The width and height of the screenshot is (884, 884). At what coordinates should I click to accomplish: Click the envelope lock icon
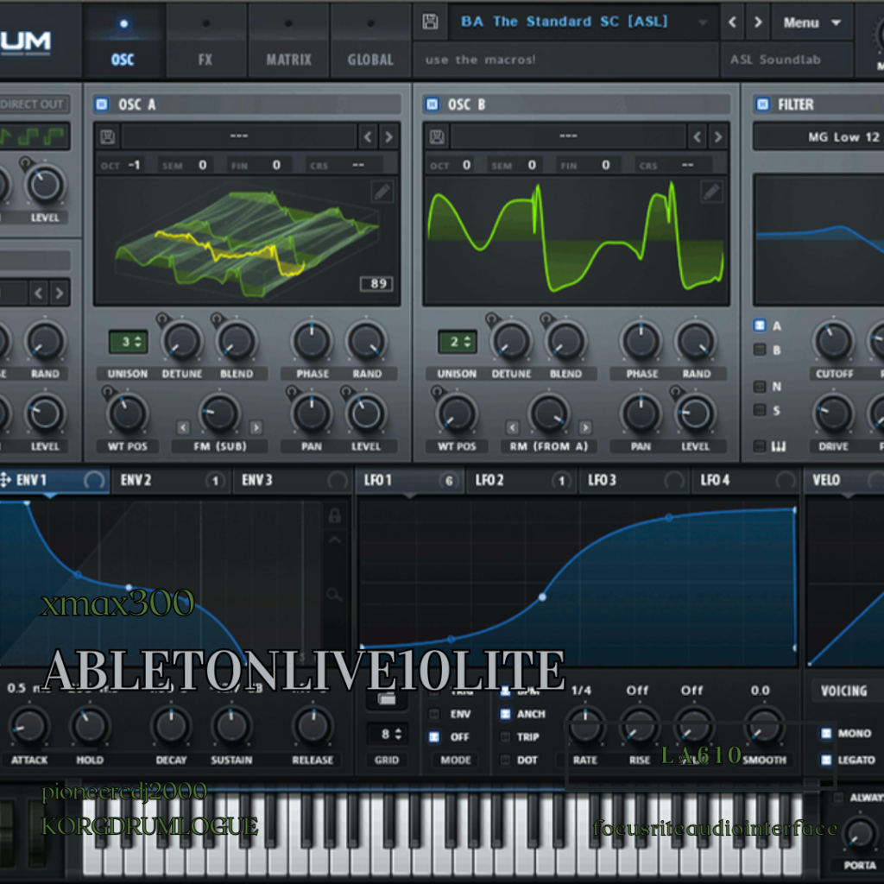coord(334,515)
